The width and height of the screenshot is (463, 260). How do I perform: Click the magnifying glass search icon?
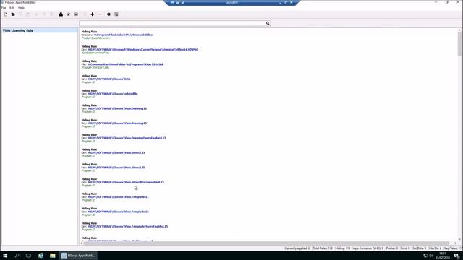[268, 23]
